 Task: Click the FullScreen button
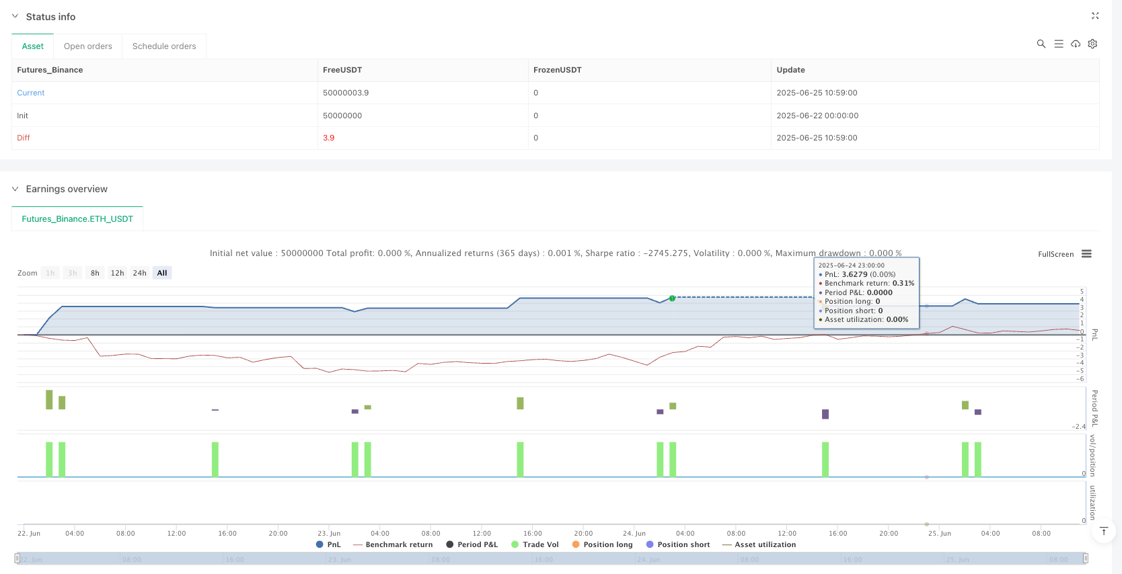[x=1055, y=254]
